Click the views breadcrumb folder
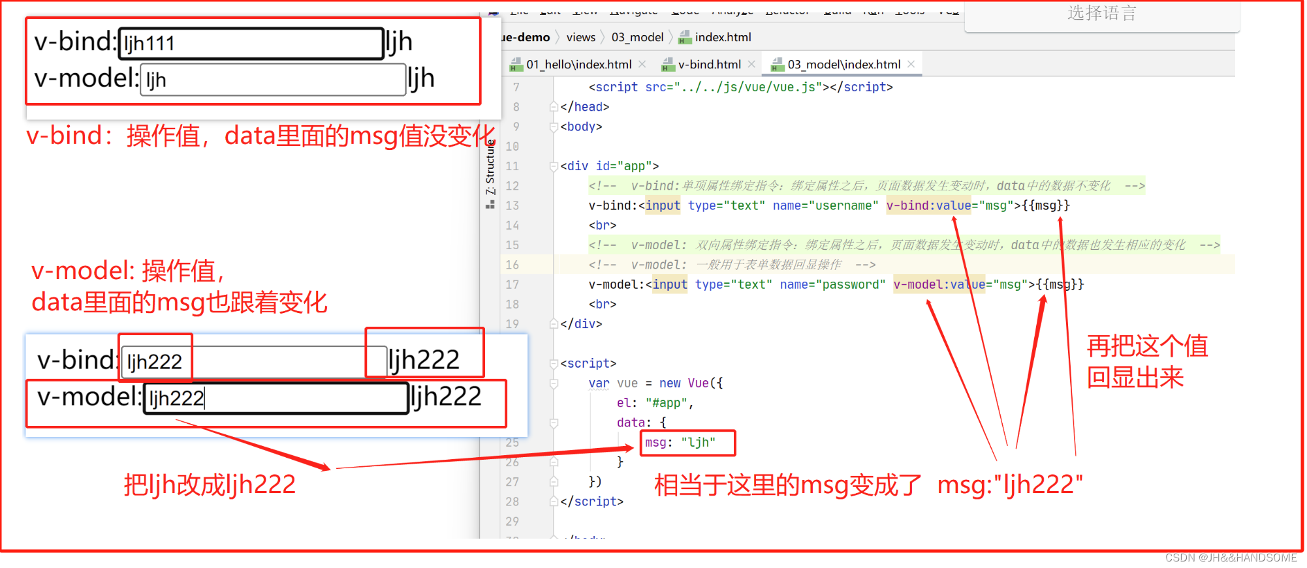 coord(581,37)
